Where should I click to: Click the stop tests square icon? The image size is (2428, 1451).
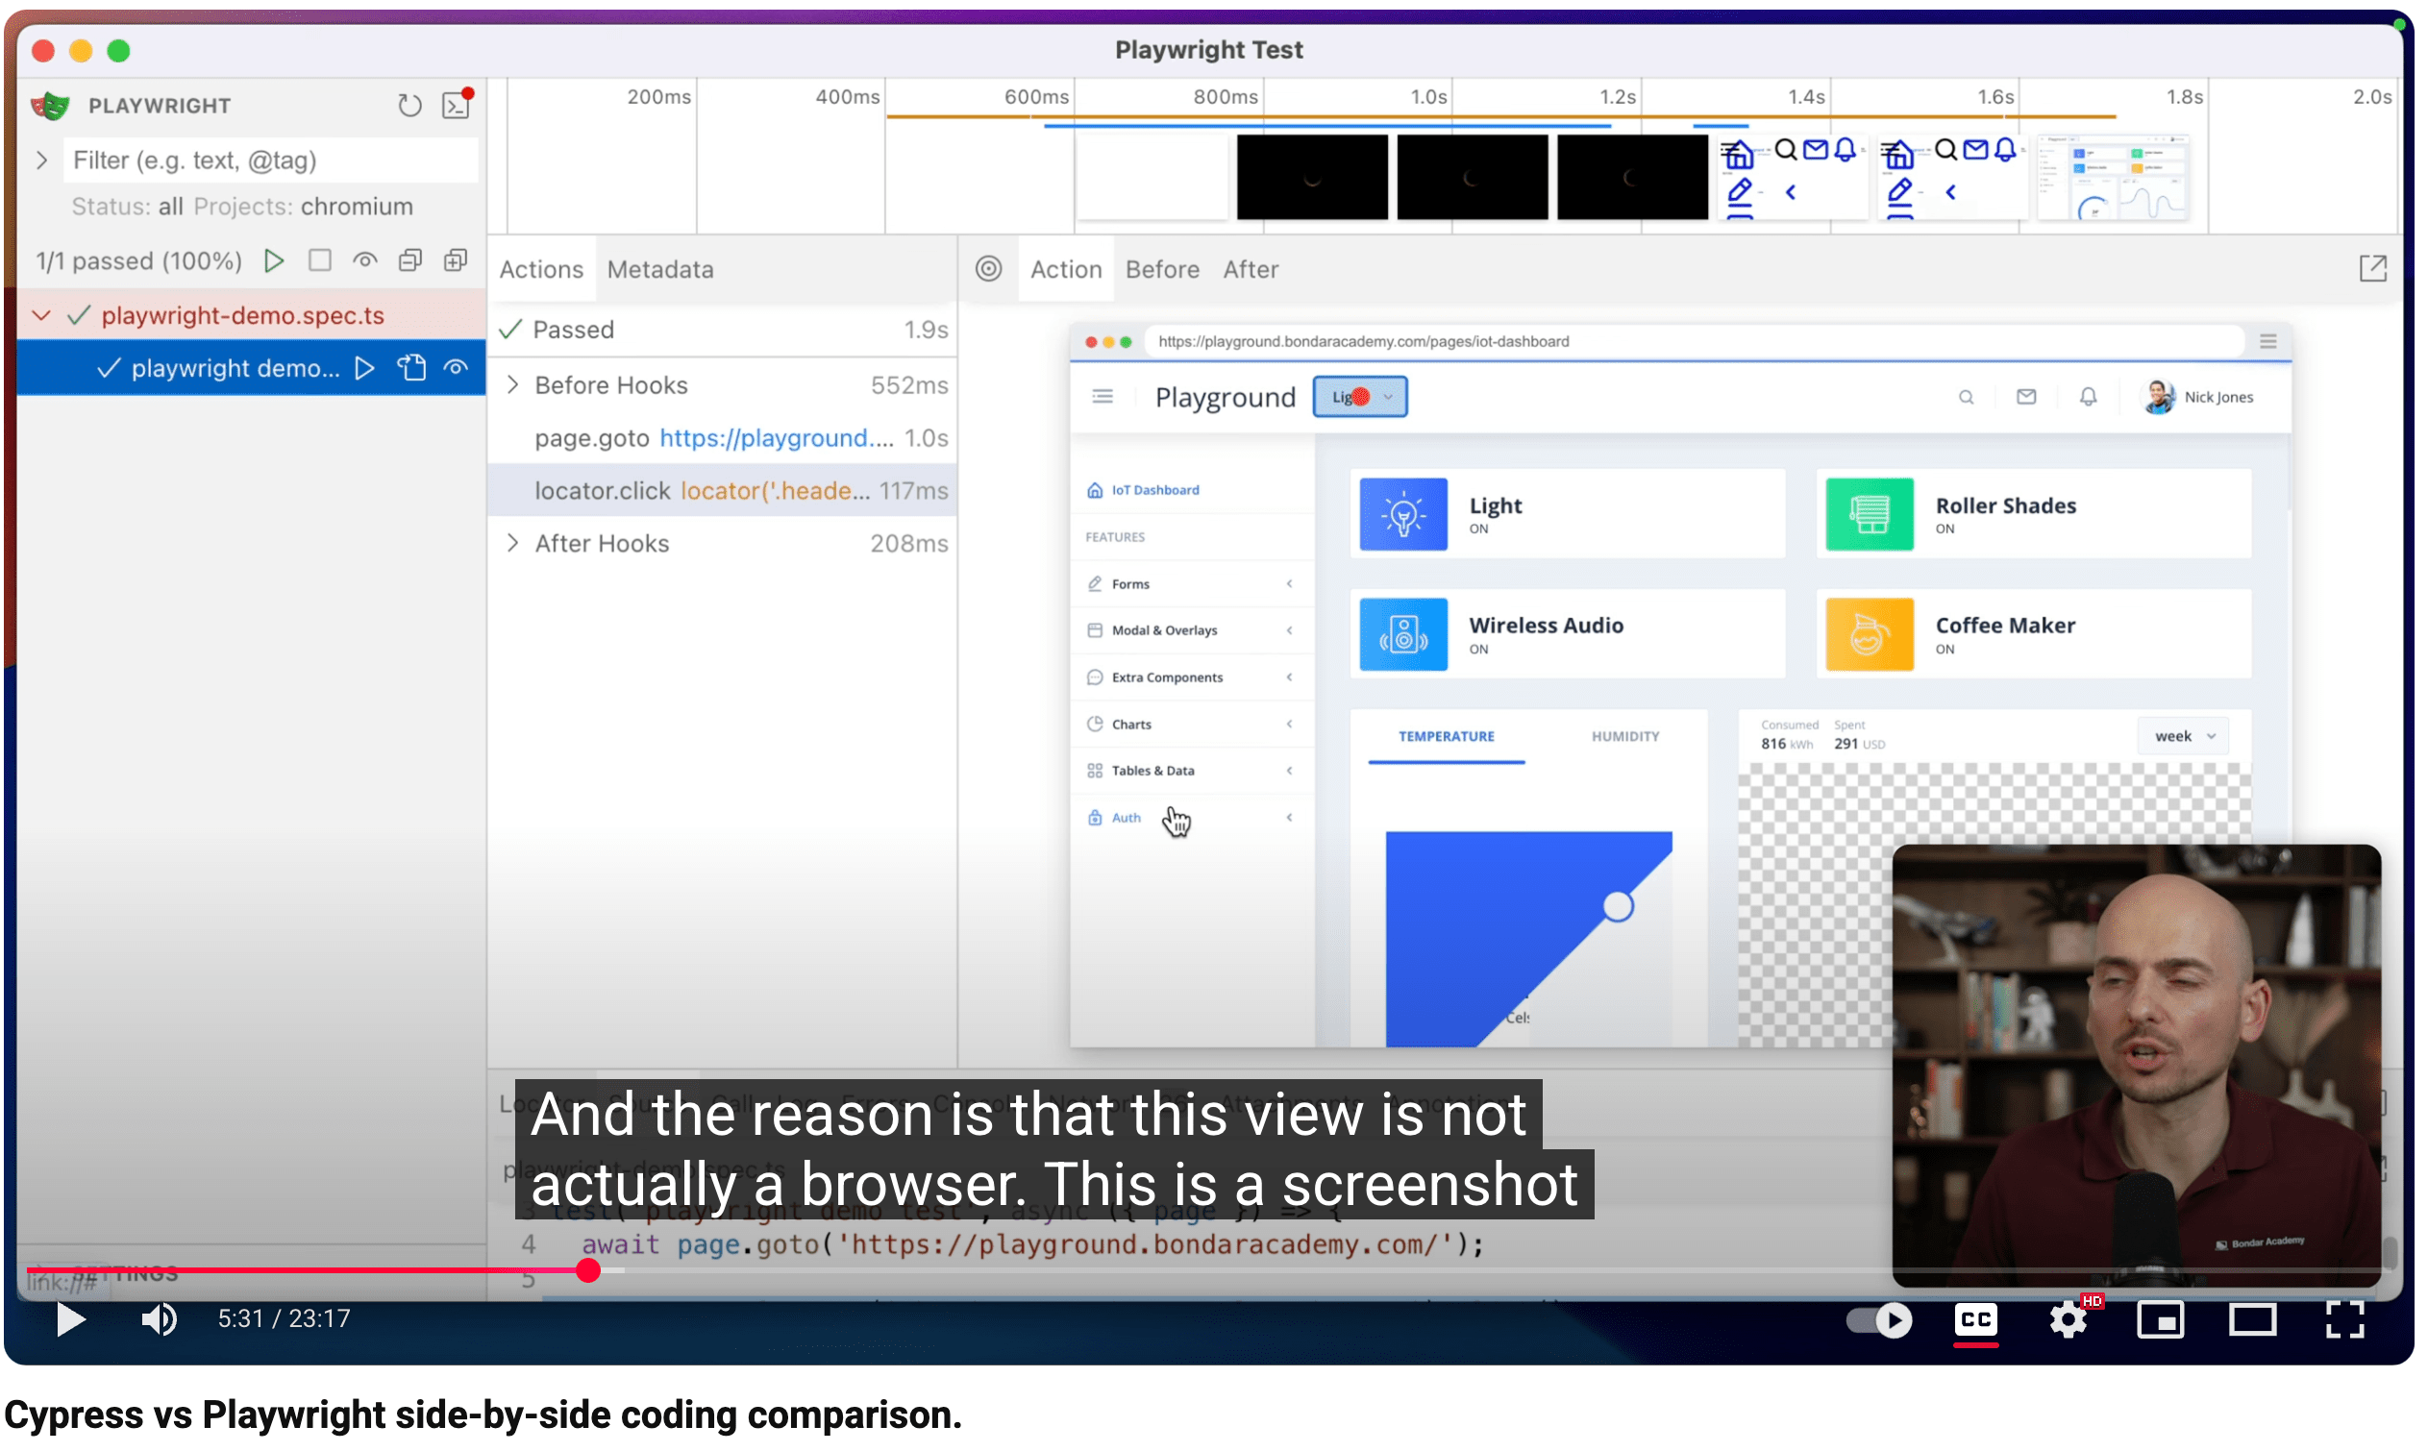320,261
